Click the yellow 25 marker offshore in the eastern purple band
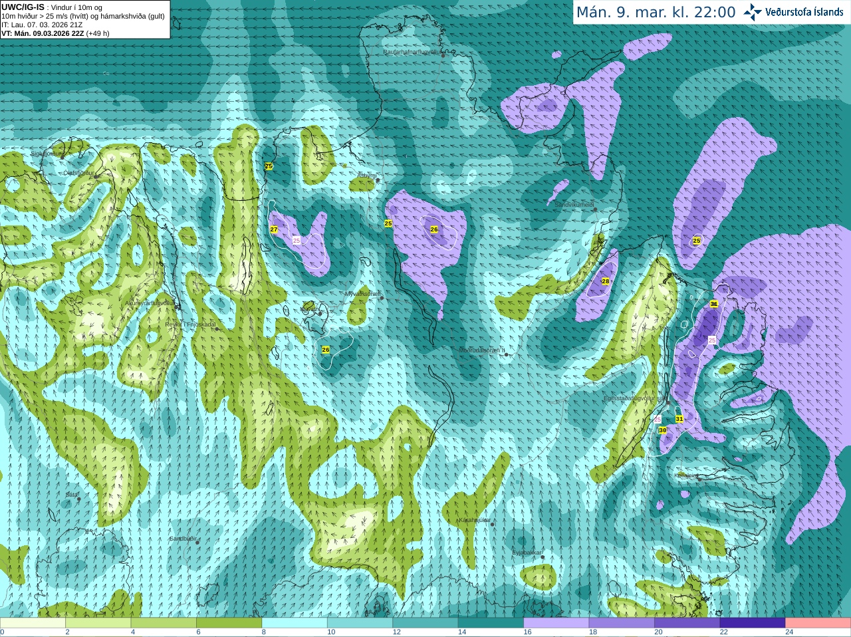Image resolution: width=851 pixels, height=637 pixels. tap(697, 241)
